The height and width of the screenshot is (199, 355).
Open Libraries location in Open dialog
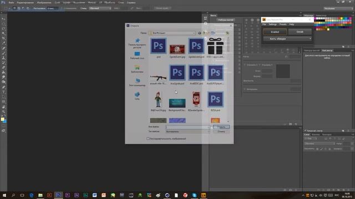[137, 69]
